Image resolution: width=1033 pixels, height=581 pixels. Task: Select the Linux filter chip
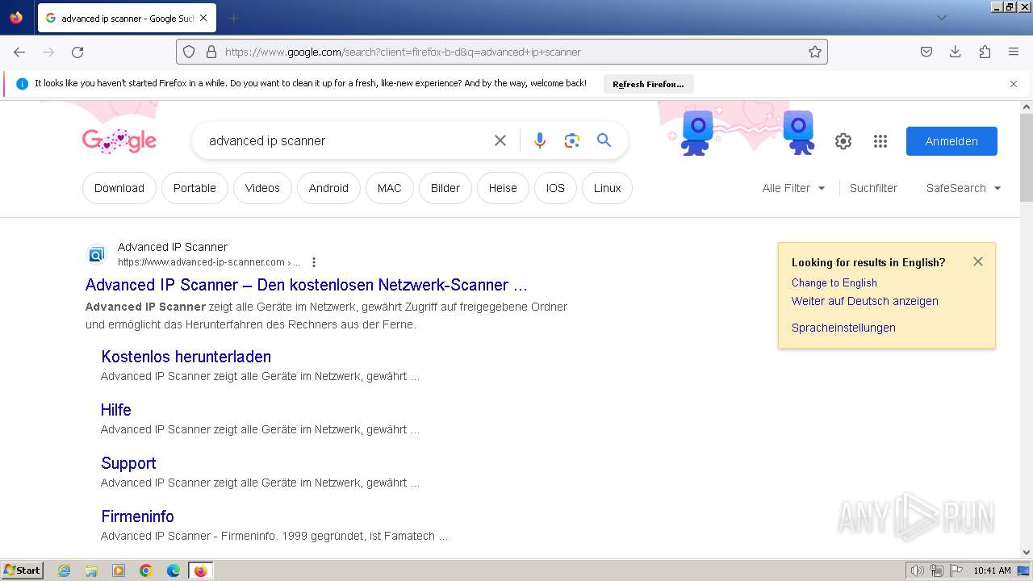607,188
